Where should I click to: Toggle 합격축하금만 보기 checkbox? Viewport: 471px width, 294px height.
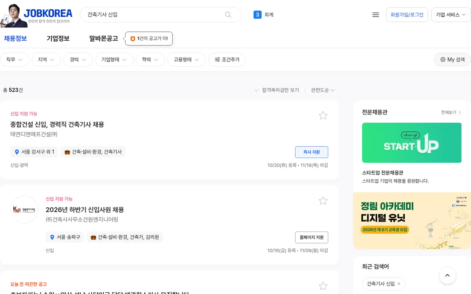coord(277,90)
